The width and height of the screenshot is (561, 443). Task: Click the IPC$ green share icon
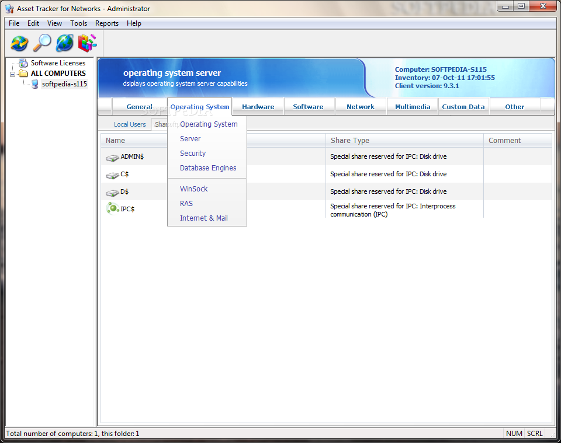(113, 208)
